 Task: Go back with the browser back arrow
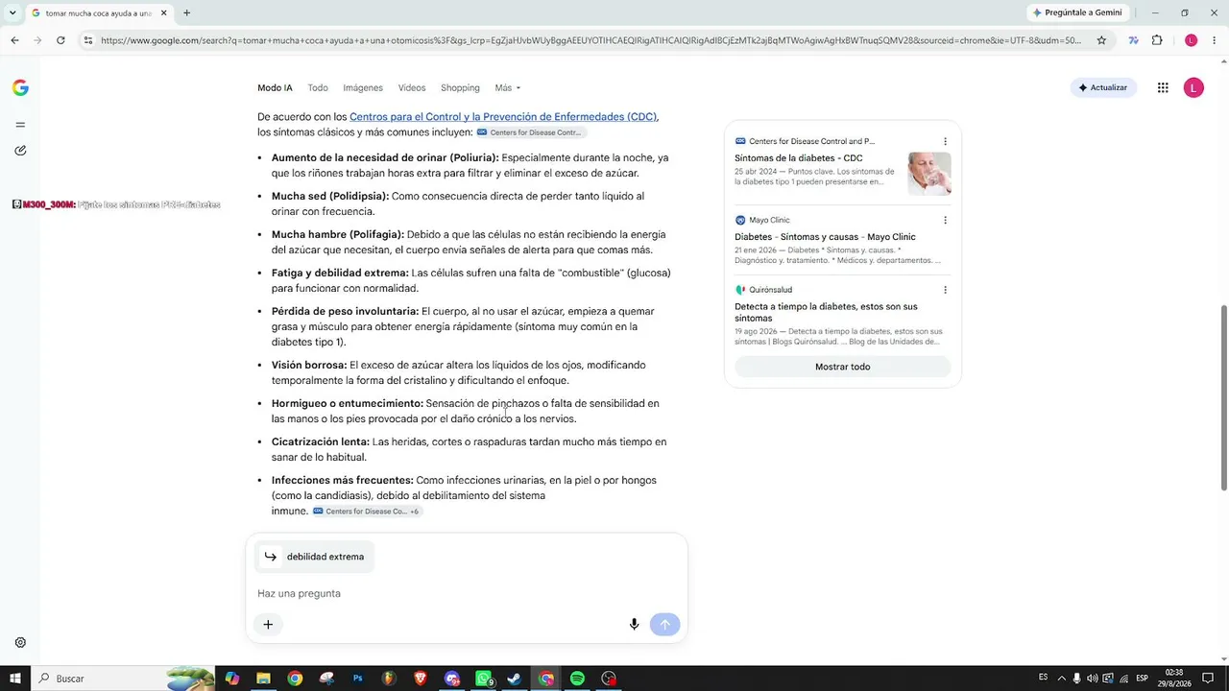pos(14,40)
